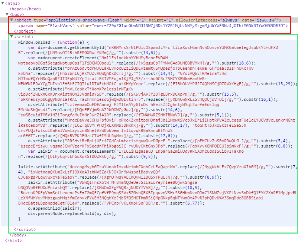
Task: Collapse the body node disclosure triangle
Action: [x=7, y=14]
